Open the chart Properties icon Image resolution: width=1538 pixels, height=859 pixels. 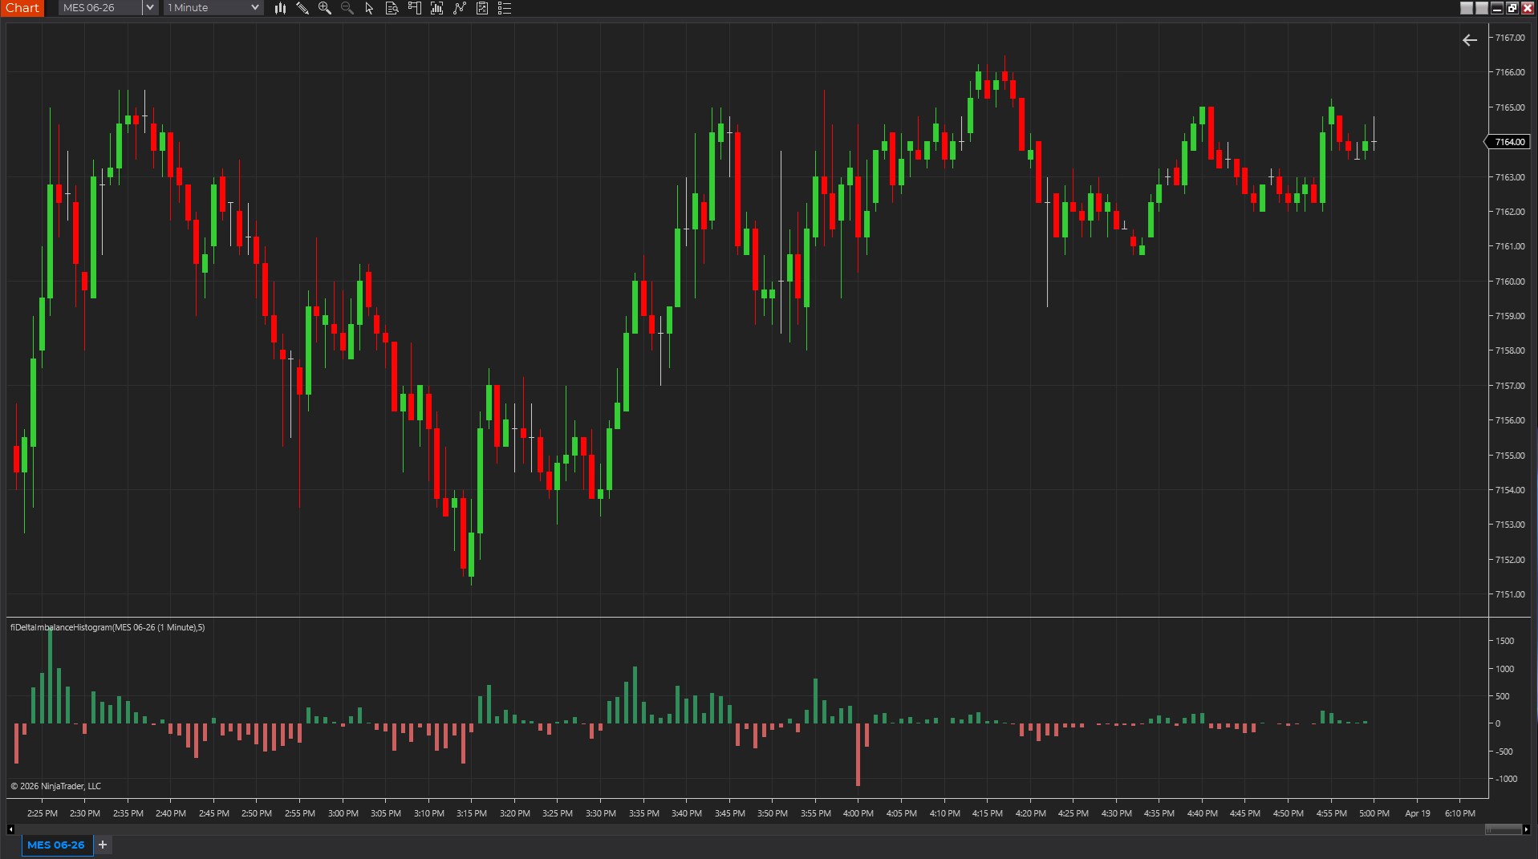click(x=505, y=8)
